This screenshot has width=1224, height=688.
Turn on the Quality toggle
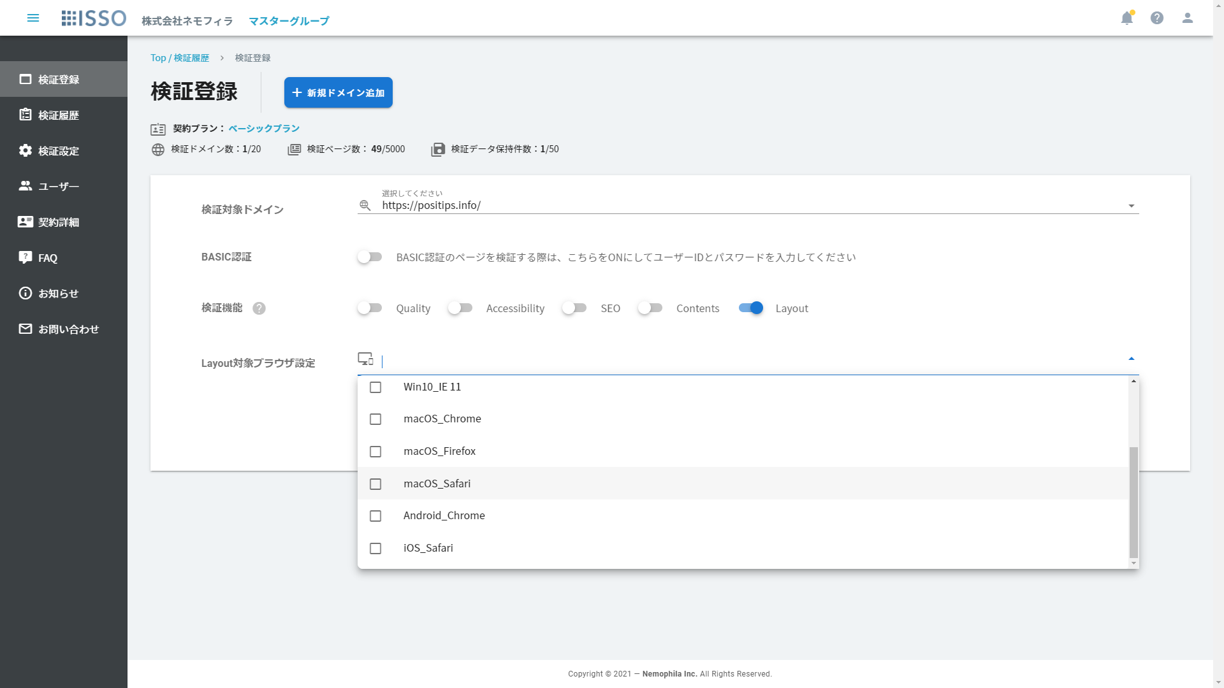tap(370, 308)
